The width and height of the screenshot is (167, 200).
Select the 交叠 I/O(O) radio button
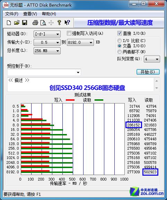pos(120,46)
